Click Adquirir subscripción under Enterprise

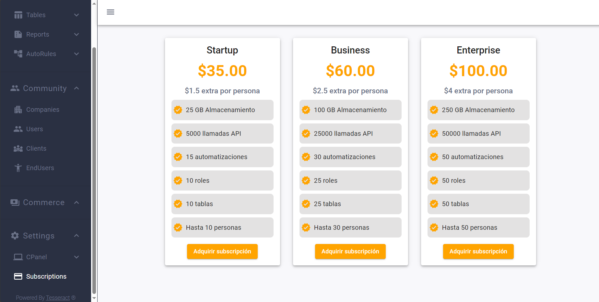point(478,251)
